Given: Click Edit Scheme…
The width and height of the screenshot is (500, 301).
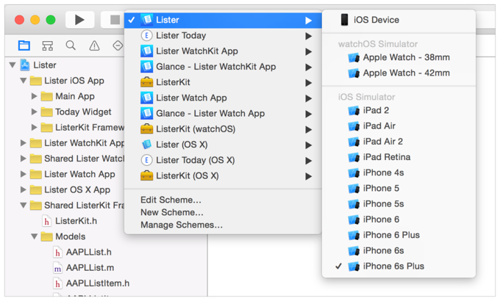Looking at the screenshot, I should (171, 200).
